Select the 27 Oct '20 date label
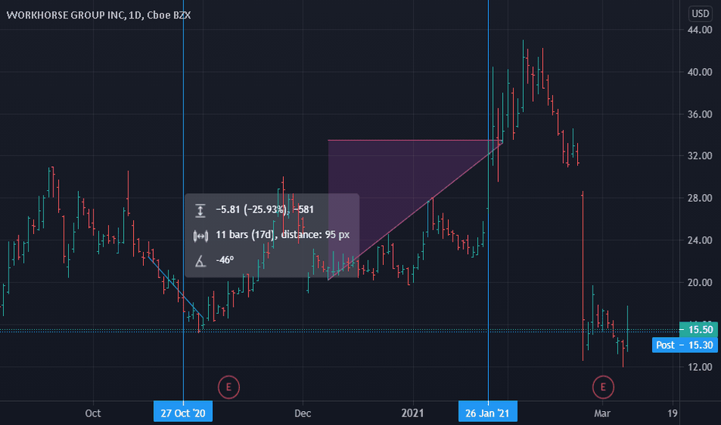Viewport: 721px width, 425px height. 183,413
